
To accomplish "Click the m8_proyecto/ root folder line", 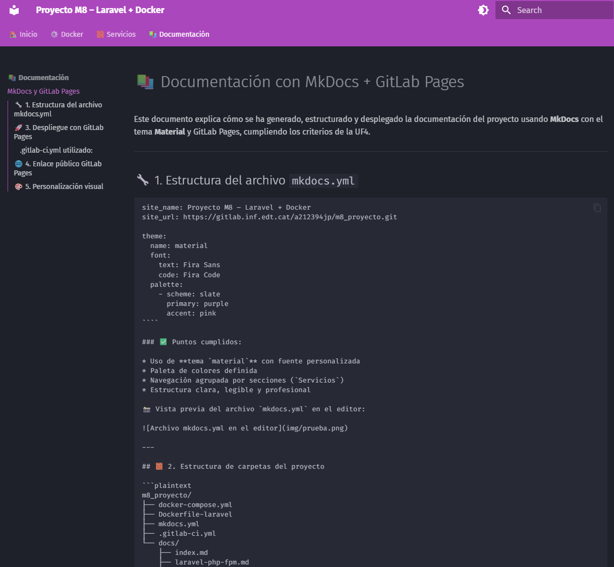I will 166,495.
